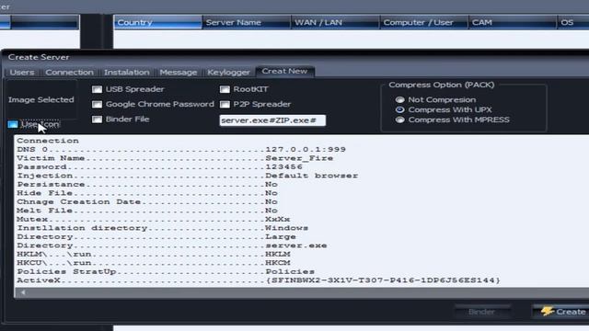Click the Connection heading in summary box
This screenshot has width=589, height=331.
(48, 141)
